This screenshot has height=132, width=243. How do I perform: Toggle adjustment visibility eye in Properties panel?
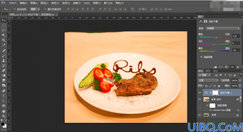(232, 67)
